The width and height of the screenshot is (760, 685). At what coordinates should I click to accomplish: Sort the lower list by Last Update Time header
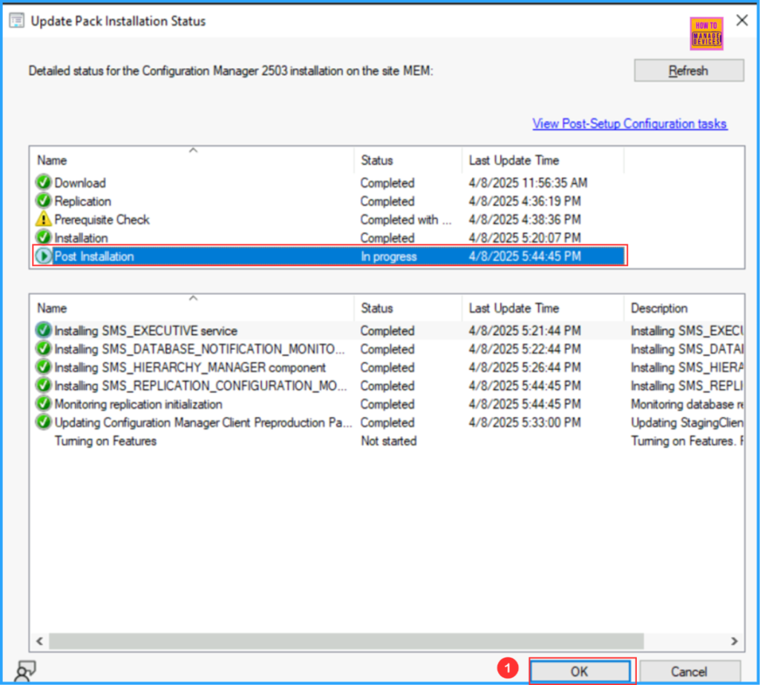click(x=543, y=308)
